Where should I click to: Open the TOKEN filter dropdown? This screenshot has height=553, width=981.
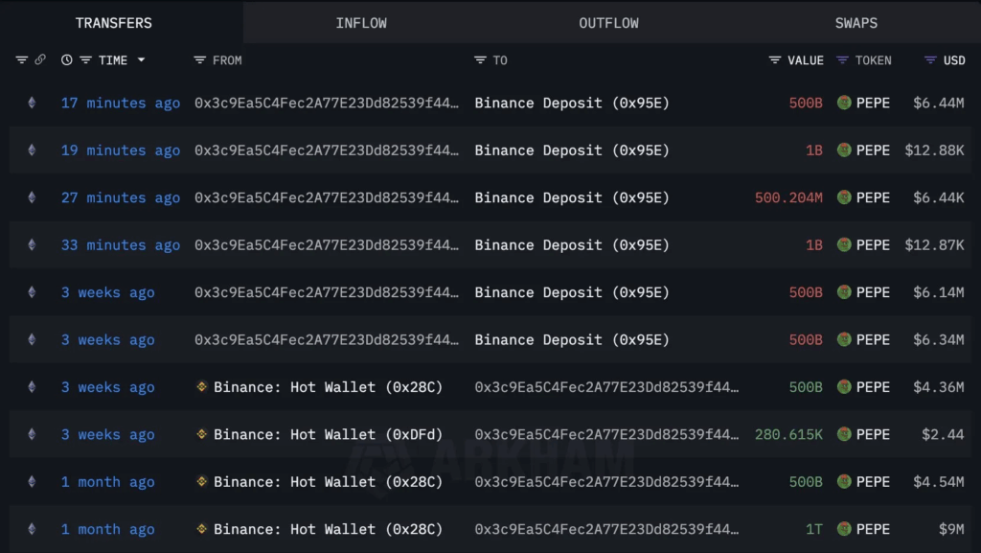coord(843,59)
